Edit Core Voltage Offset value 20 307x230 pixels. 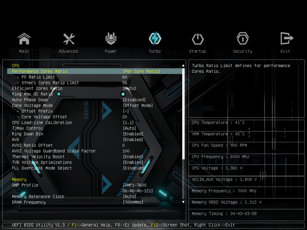pos(125,117)
